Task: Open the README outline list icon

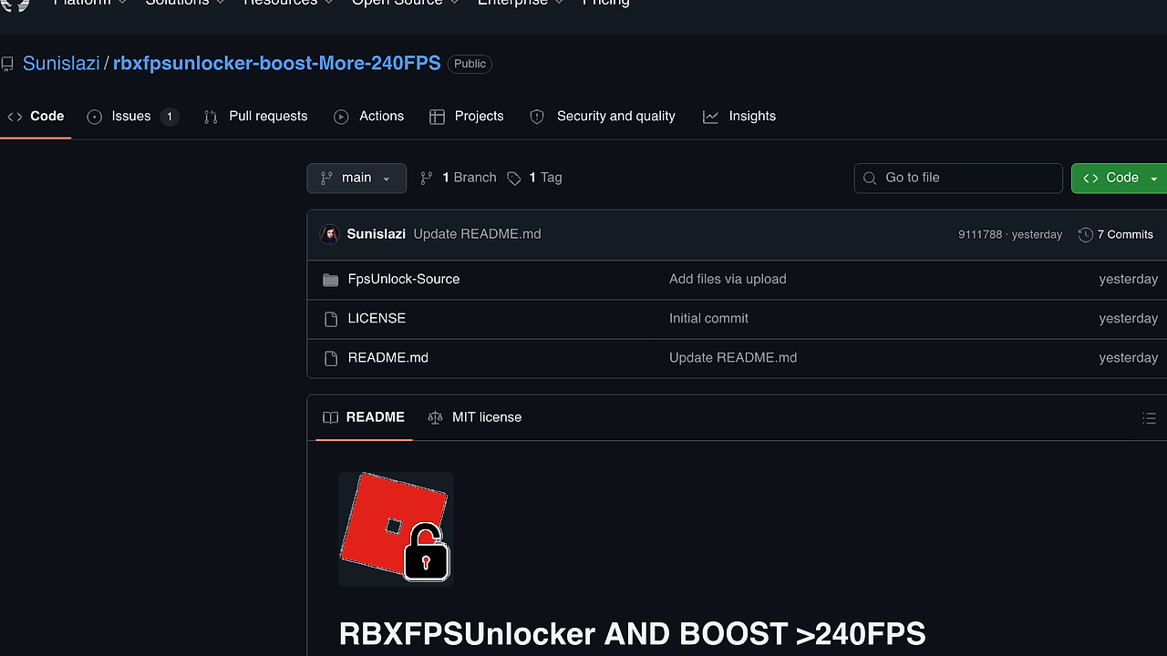Action: (x=1149, y=418)
